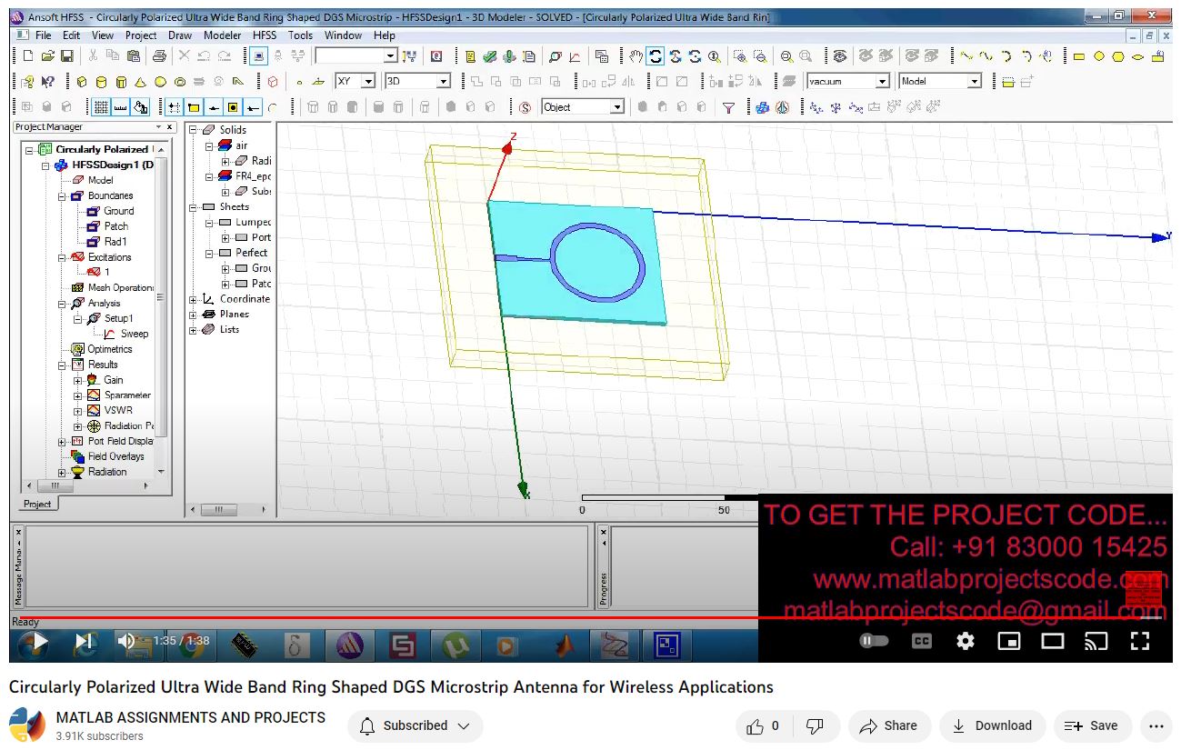Open YouTube settings gear icon
Screen dimensions: 1181x750
tap(966, 641)
